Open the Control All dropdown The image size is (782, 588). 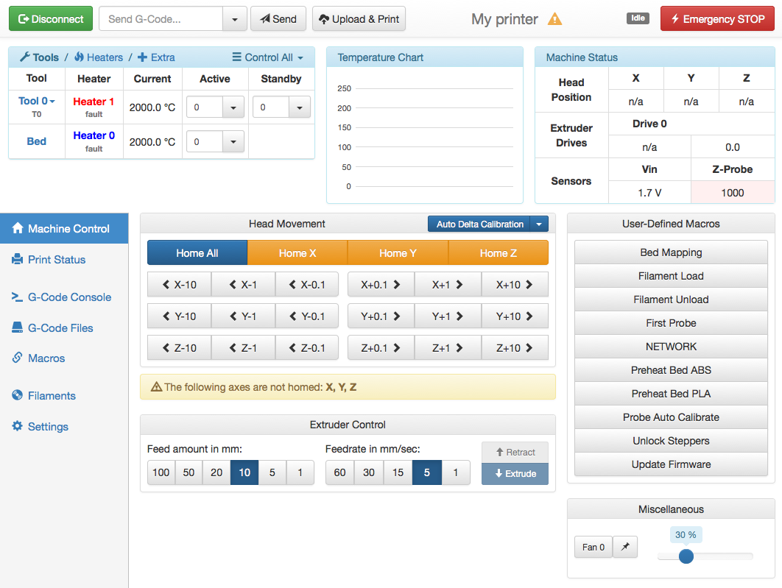tap(267, 57)
